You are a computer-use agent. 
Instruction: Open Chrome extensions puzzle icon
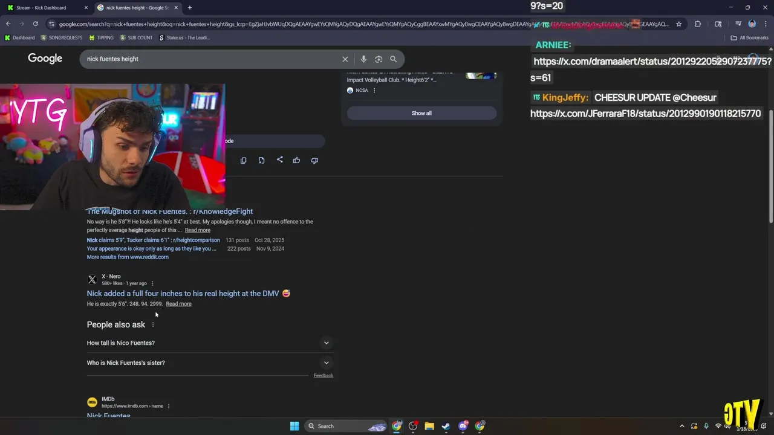(698, 24)
